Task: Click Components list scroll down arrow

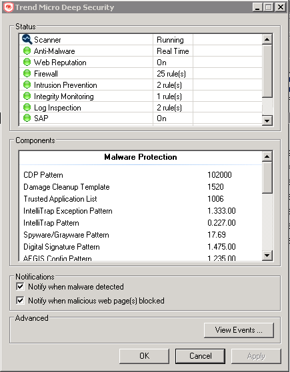Action: point(267,256)
